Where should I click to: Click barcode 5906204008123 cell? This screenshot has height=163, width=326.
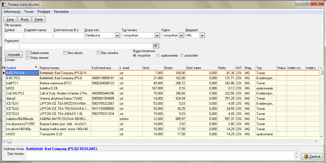(x=105, y=83)
